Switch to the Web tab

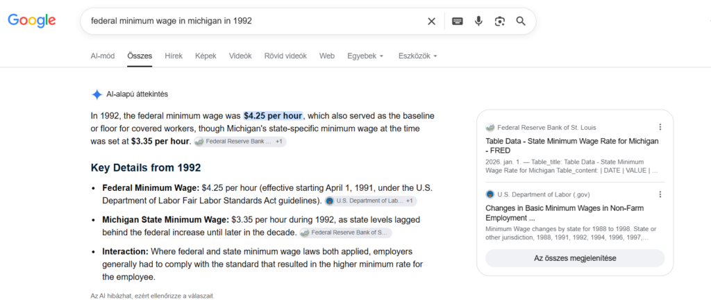(327, 56)
